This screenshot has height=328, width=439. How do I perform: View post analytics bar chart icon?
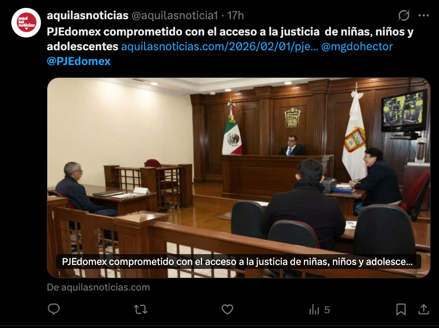314,310
